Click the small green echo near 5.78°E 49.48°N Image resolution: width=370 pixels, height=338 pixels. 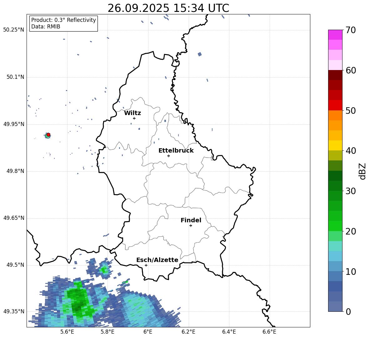[104, 270]
